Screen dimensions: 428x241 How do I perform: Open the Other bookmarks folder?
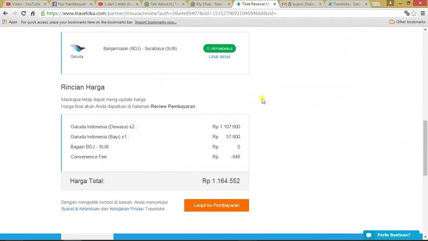(407, 22)
